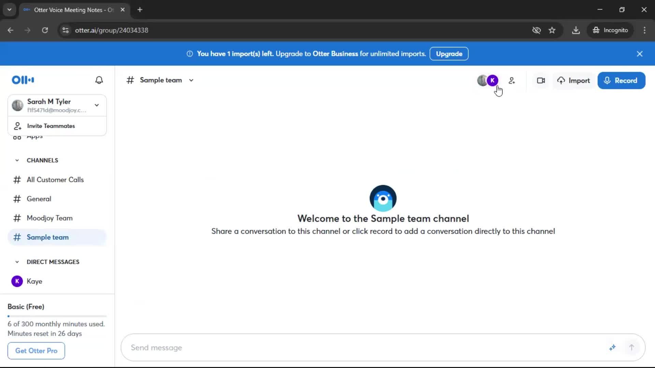Click Get Otter Pro

(x=36, y=351)
